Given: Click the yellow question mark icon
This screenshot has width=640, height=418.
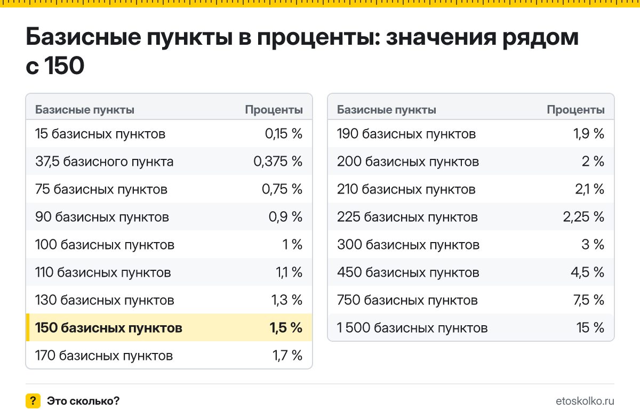Looking at the screenshot, I should coord(33,400).
